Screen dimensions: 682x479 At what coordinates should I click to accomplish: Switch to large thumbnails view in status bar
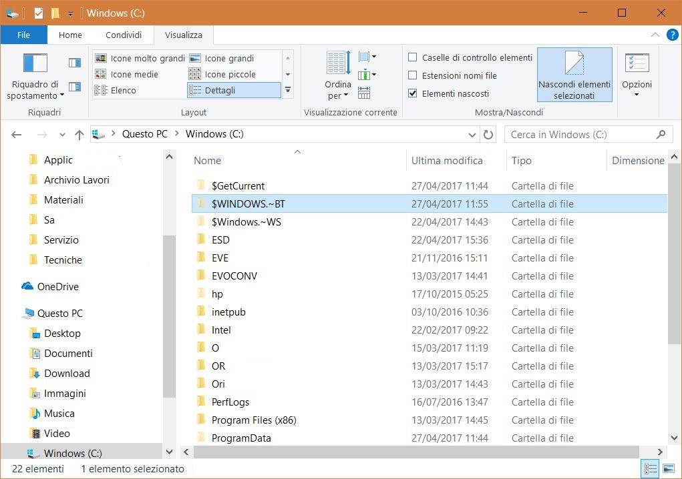pos(669,469)
